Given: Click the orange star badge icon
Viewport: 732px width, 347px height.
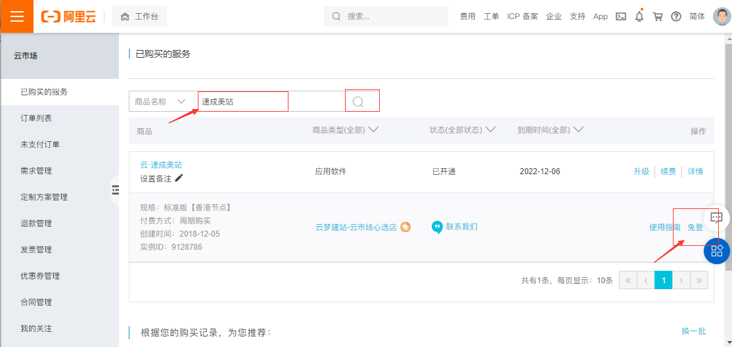Looking at the screenshot, I should coord(405,227).
